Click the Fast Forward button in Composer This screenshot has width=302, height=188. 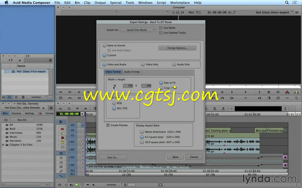pyautogui.click(x=70, y=92)
